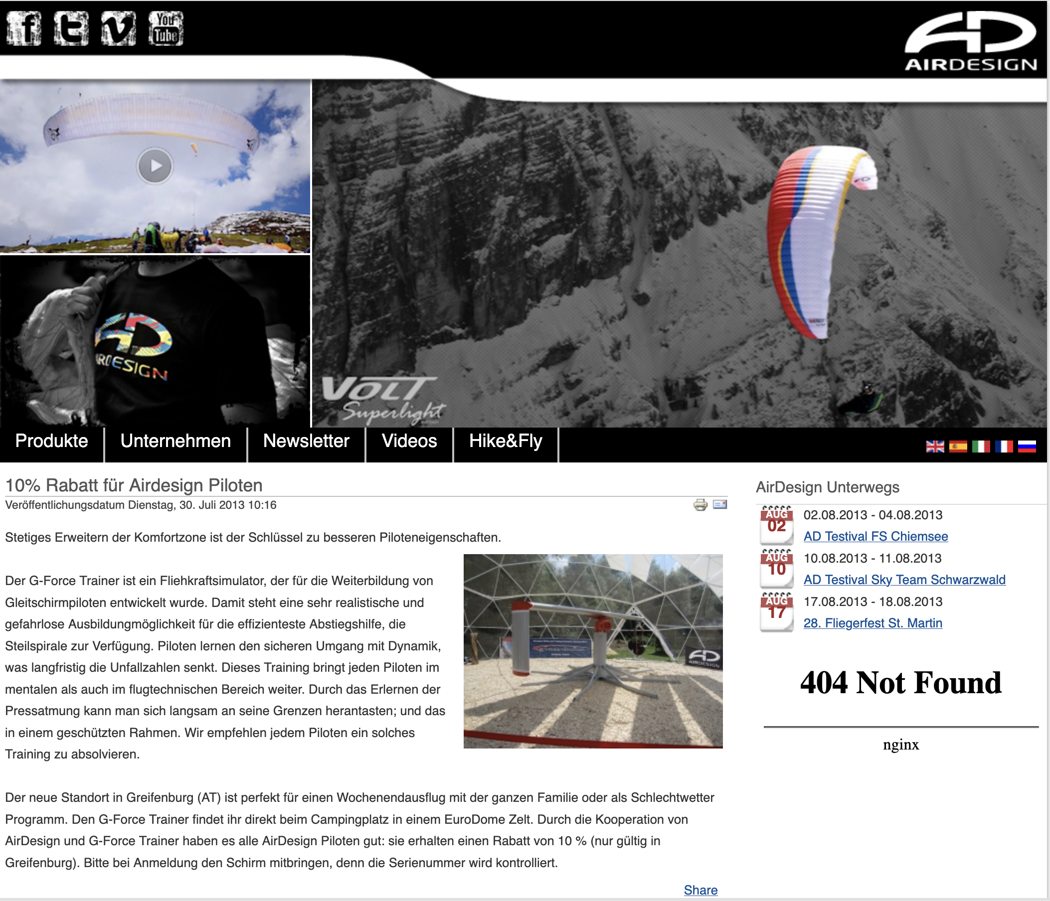Screen dimensions: 1050x901
Task: Click the date '02.08.2013 - 04.08.2013'
Action: (873, 515)
